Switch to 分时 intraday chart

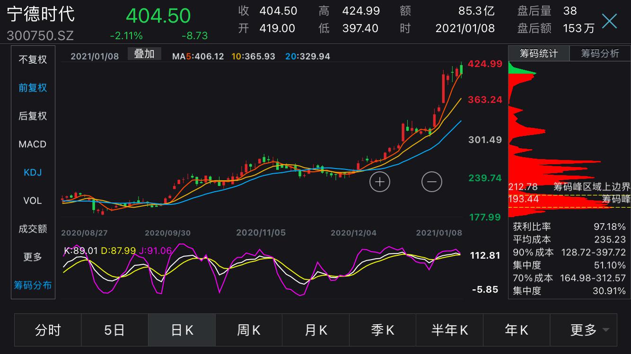(48, 330)
